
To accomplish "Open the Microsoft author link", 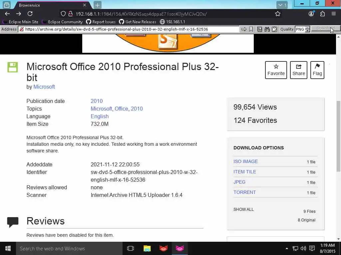I will point(44,87).
